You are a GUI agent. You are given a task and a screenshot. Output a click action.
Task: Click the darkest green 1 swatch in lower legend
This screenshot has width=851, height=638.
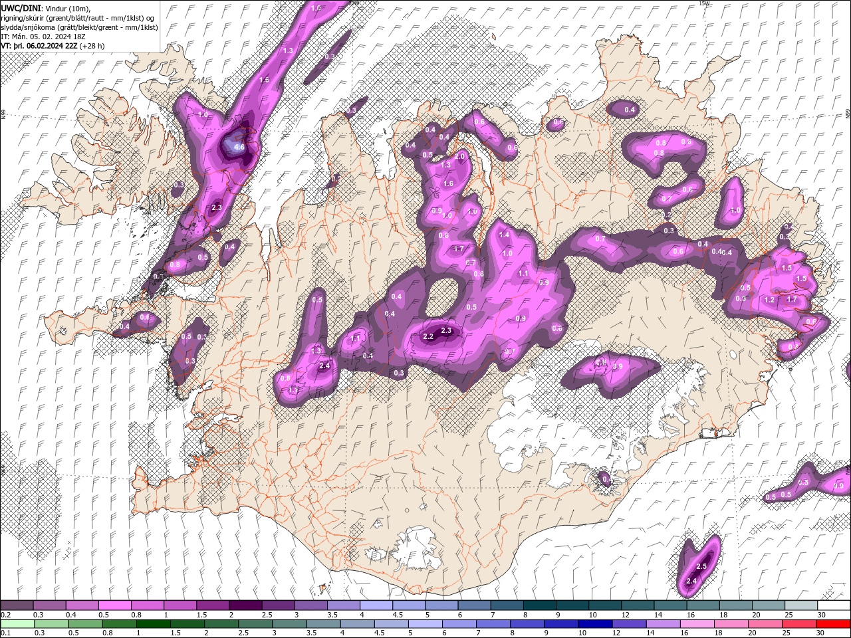click(153, 623)
